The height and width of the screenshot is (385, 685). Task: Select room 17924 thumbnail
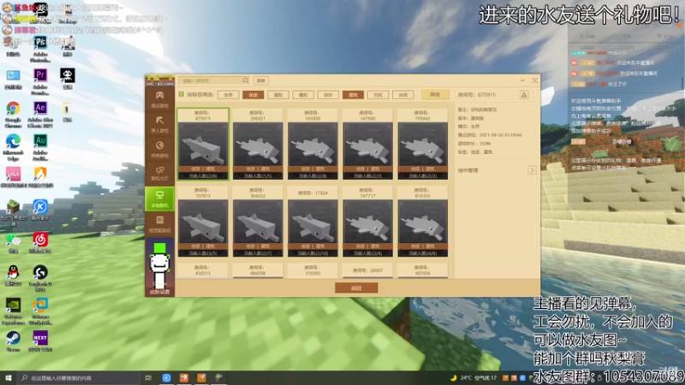[x=313, y=222]
